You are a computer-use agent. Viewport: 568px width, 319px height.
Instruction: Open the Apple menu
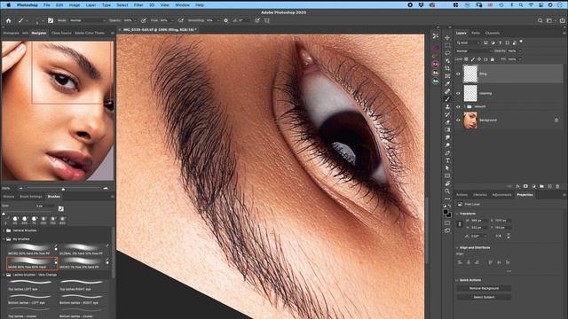[x=8, y=5]
